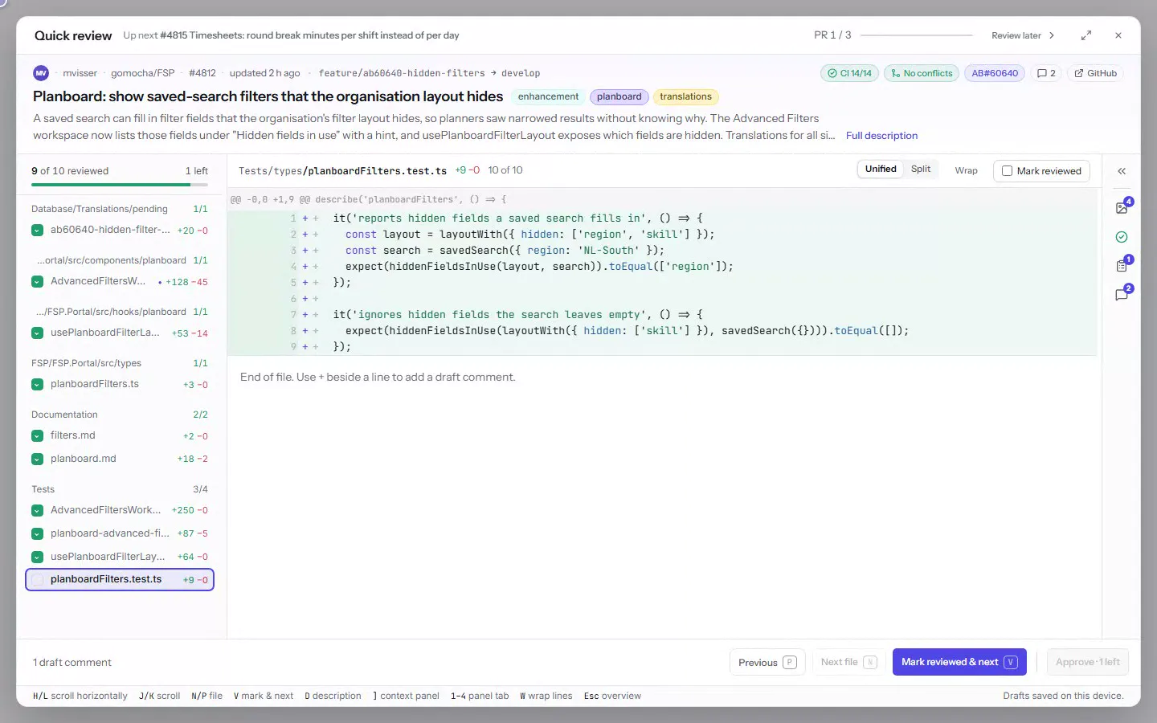The width and height of the screenshot is (1157, 723).
Task: Open the comments panel tab with badge 2
Action: pos(1122,294)
